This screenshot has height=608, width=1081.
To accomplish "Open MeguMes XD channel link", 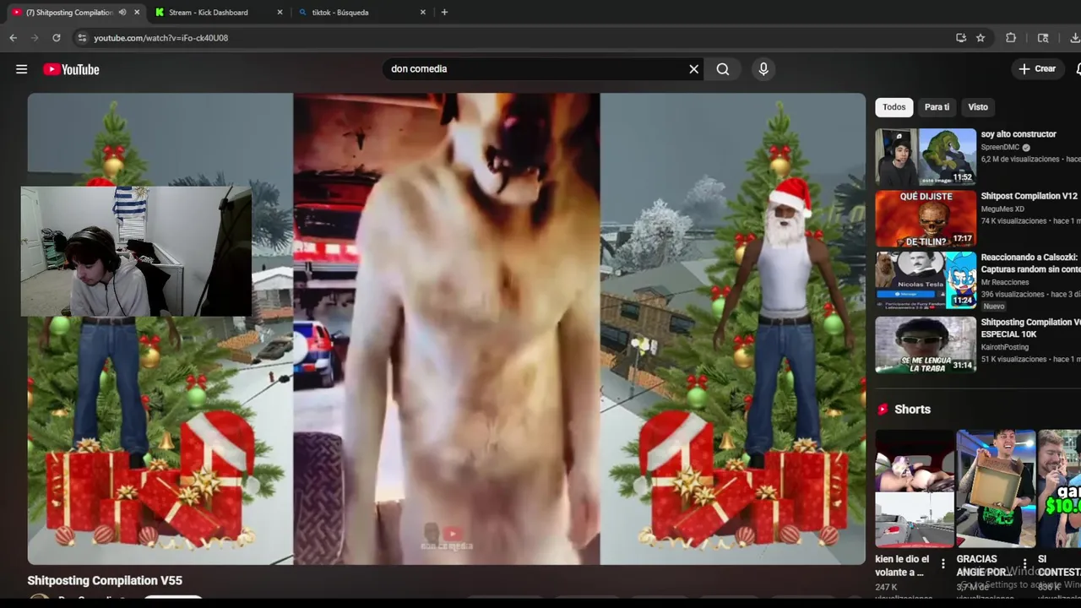I will click(x=1002, y=209).
